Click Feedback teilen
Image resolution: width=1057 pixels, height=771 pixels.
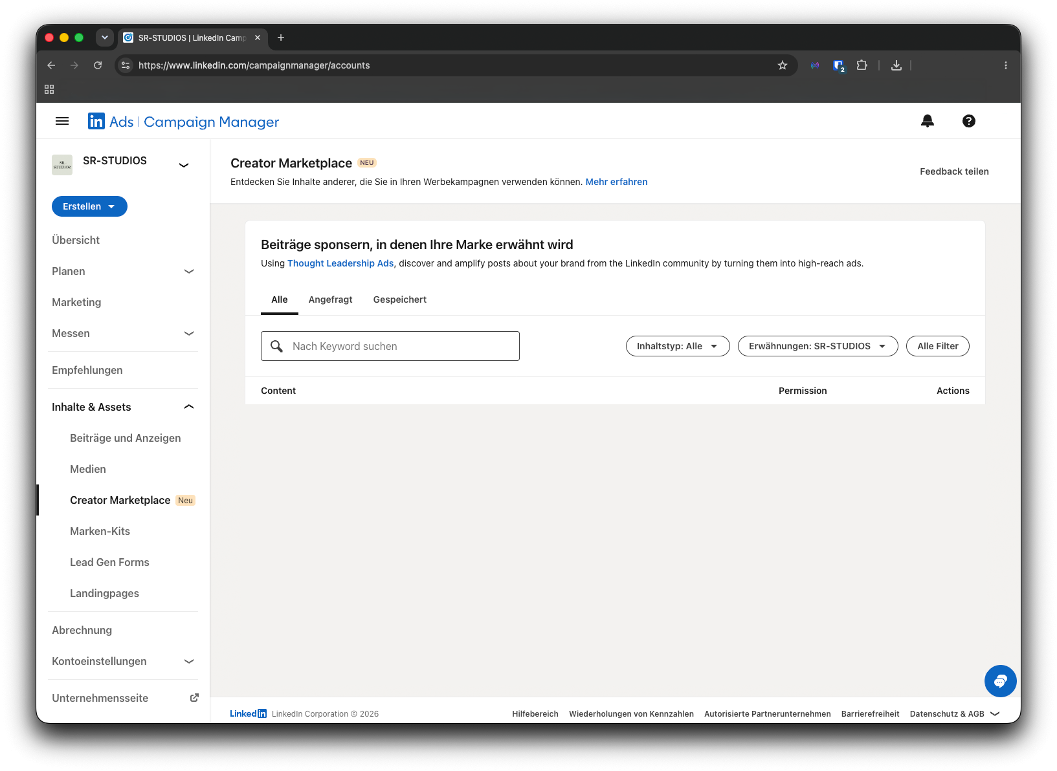954,171
